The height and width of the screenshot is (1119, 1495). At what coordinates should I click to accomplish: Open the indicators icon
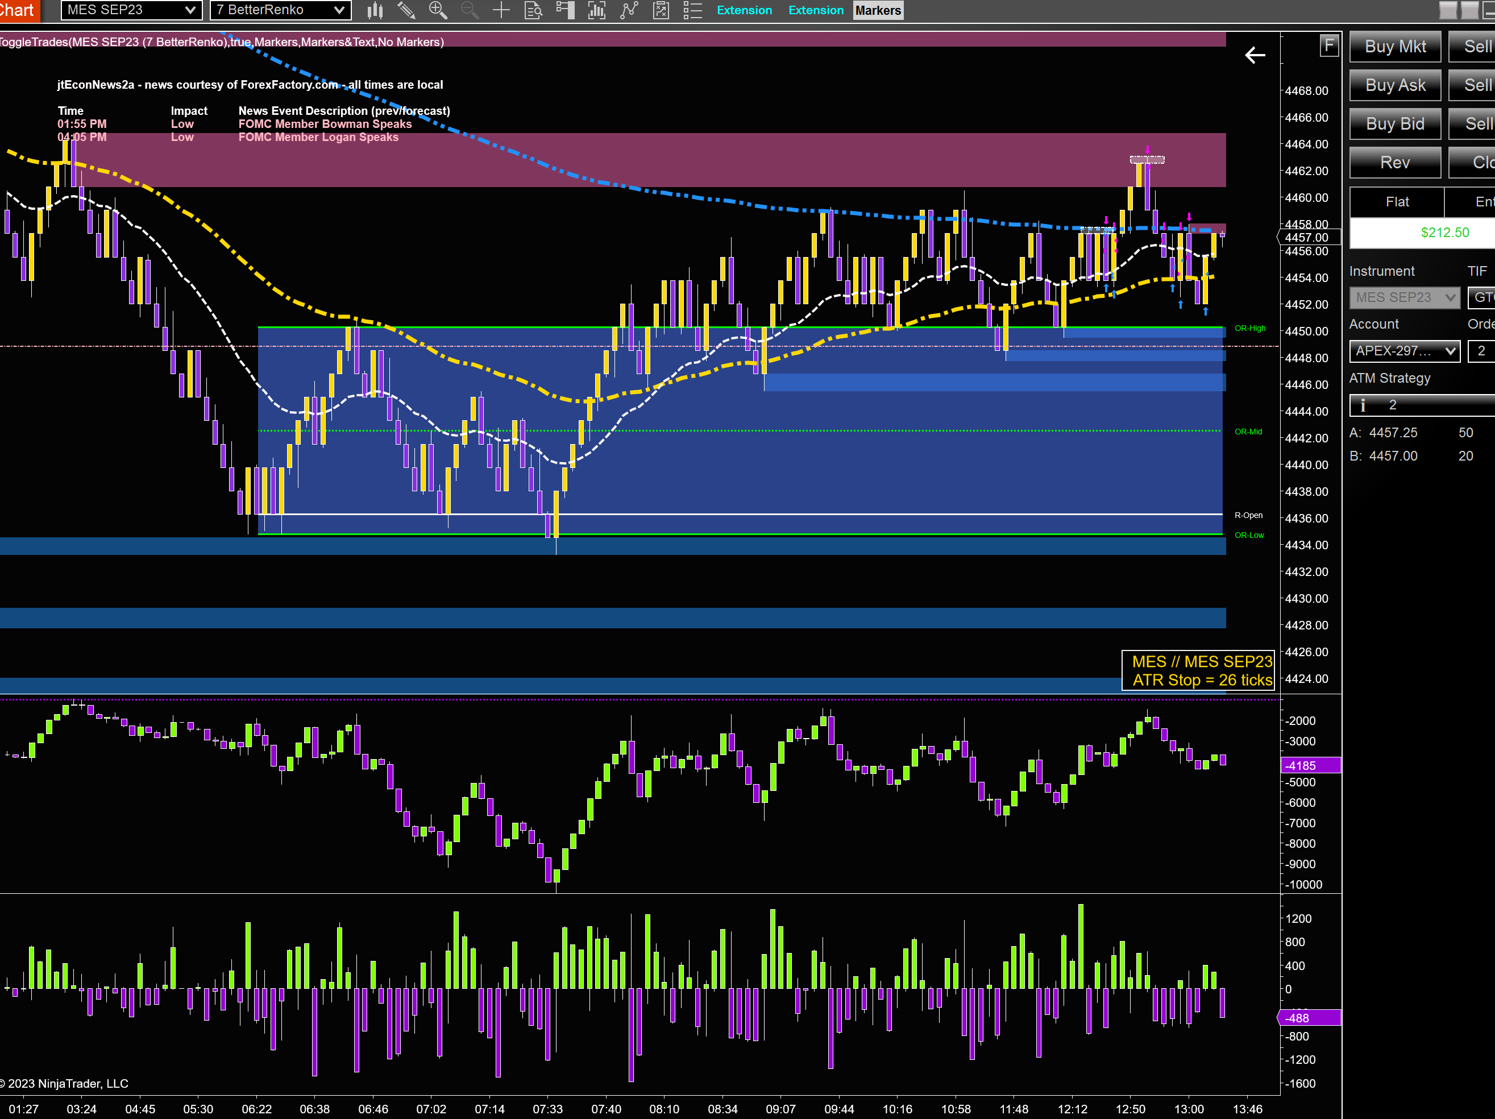tap(597, 10)
